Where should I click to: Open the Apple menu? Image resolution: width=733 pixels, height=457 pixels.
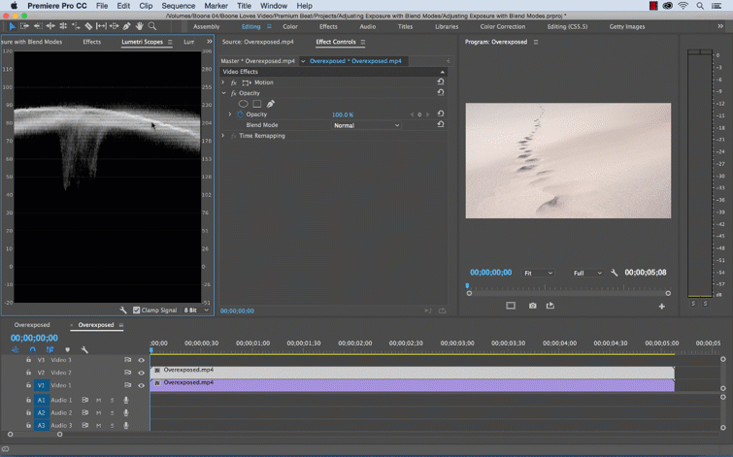coord(14,6)
